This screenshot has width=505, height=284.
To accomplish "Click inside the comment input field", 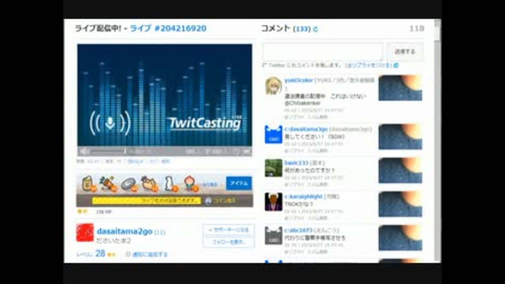I will click(322, 52).
